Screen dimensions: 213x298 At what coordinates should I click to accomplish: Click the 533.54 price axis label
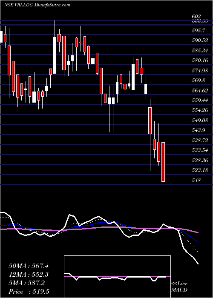(x=200, y=150)
